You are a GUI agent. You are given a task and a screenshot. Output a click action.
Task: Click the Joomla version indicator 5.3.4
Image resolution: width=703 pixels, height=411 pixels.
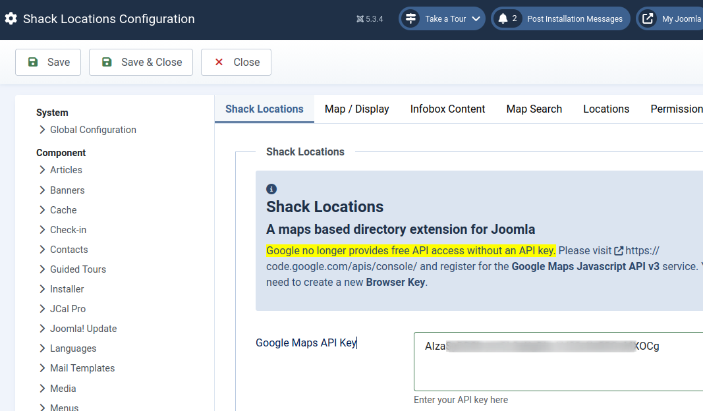(370, 18)
